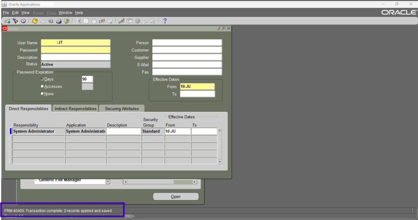The image size is (418, 220).
Task: Click the User Name field
Action: 76,43
